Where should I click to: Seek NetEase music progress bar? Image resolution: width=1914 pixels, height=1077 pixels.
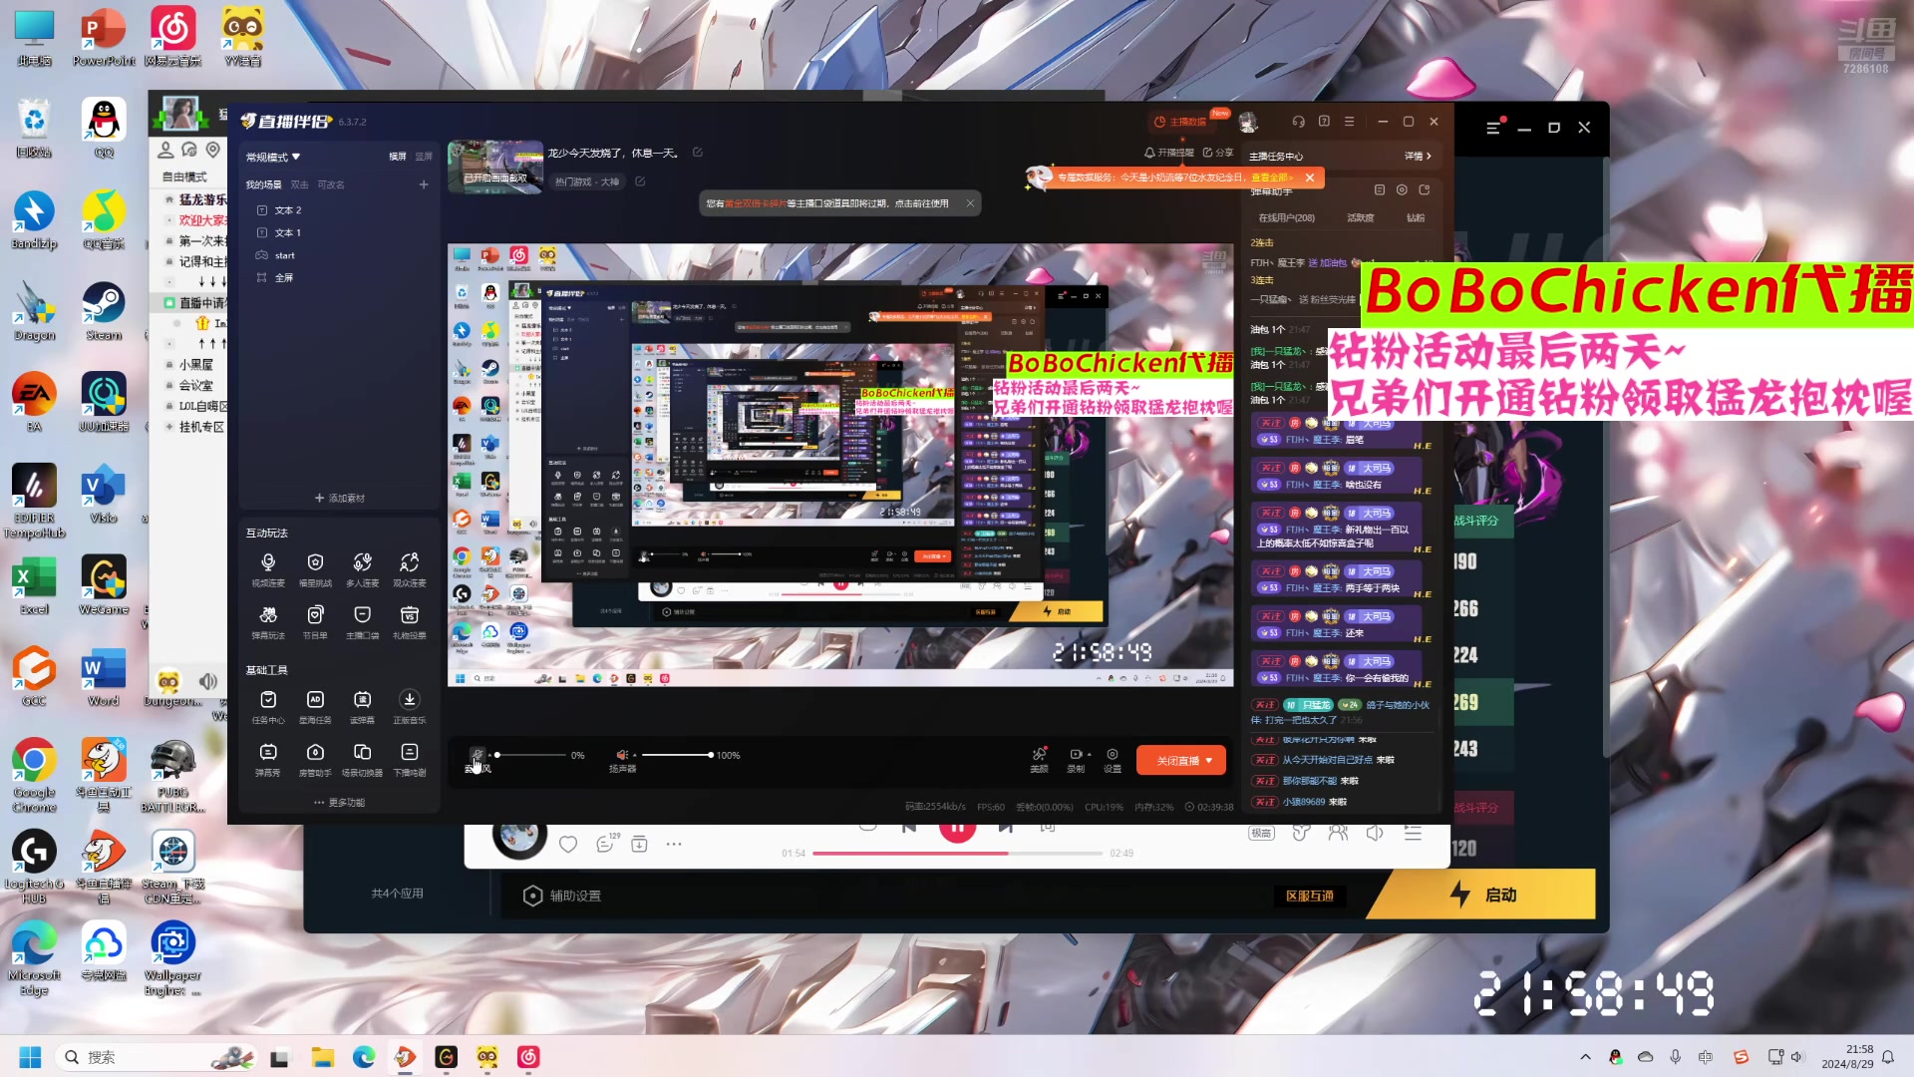click(x=958, y=854)
